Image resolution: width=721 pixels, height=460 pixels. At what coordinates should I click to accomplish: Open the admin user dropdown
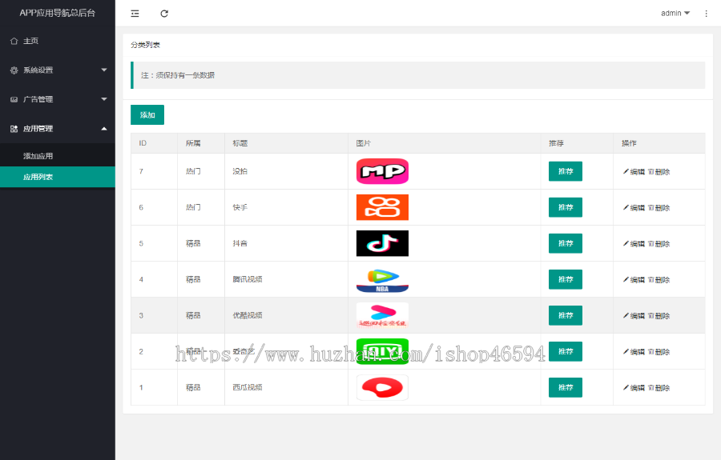point(675,14)
